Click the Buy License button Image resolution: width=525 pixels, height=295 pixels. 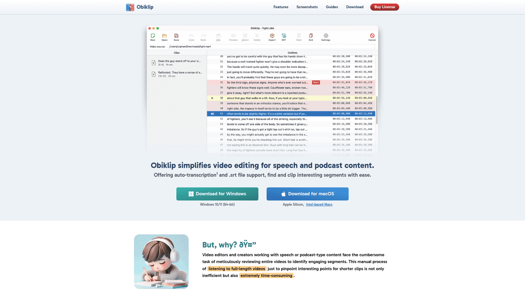pyautogui.click(x=385, y=7)
